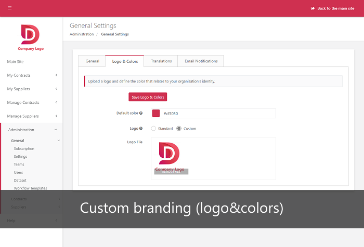
Task: Open the hamburger menu icon
Action: (9, 8)
